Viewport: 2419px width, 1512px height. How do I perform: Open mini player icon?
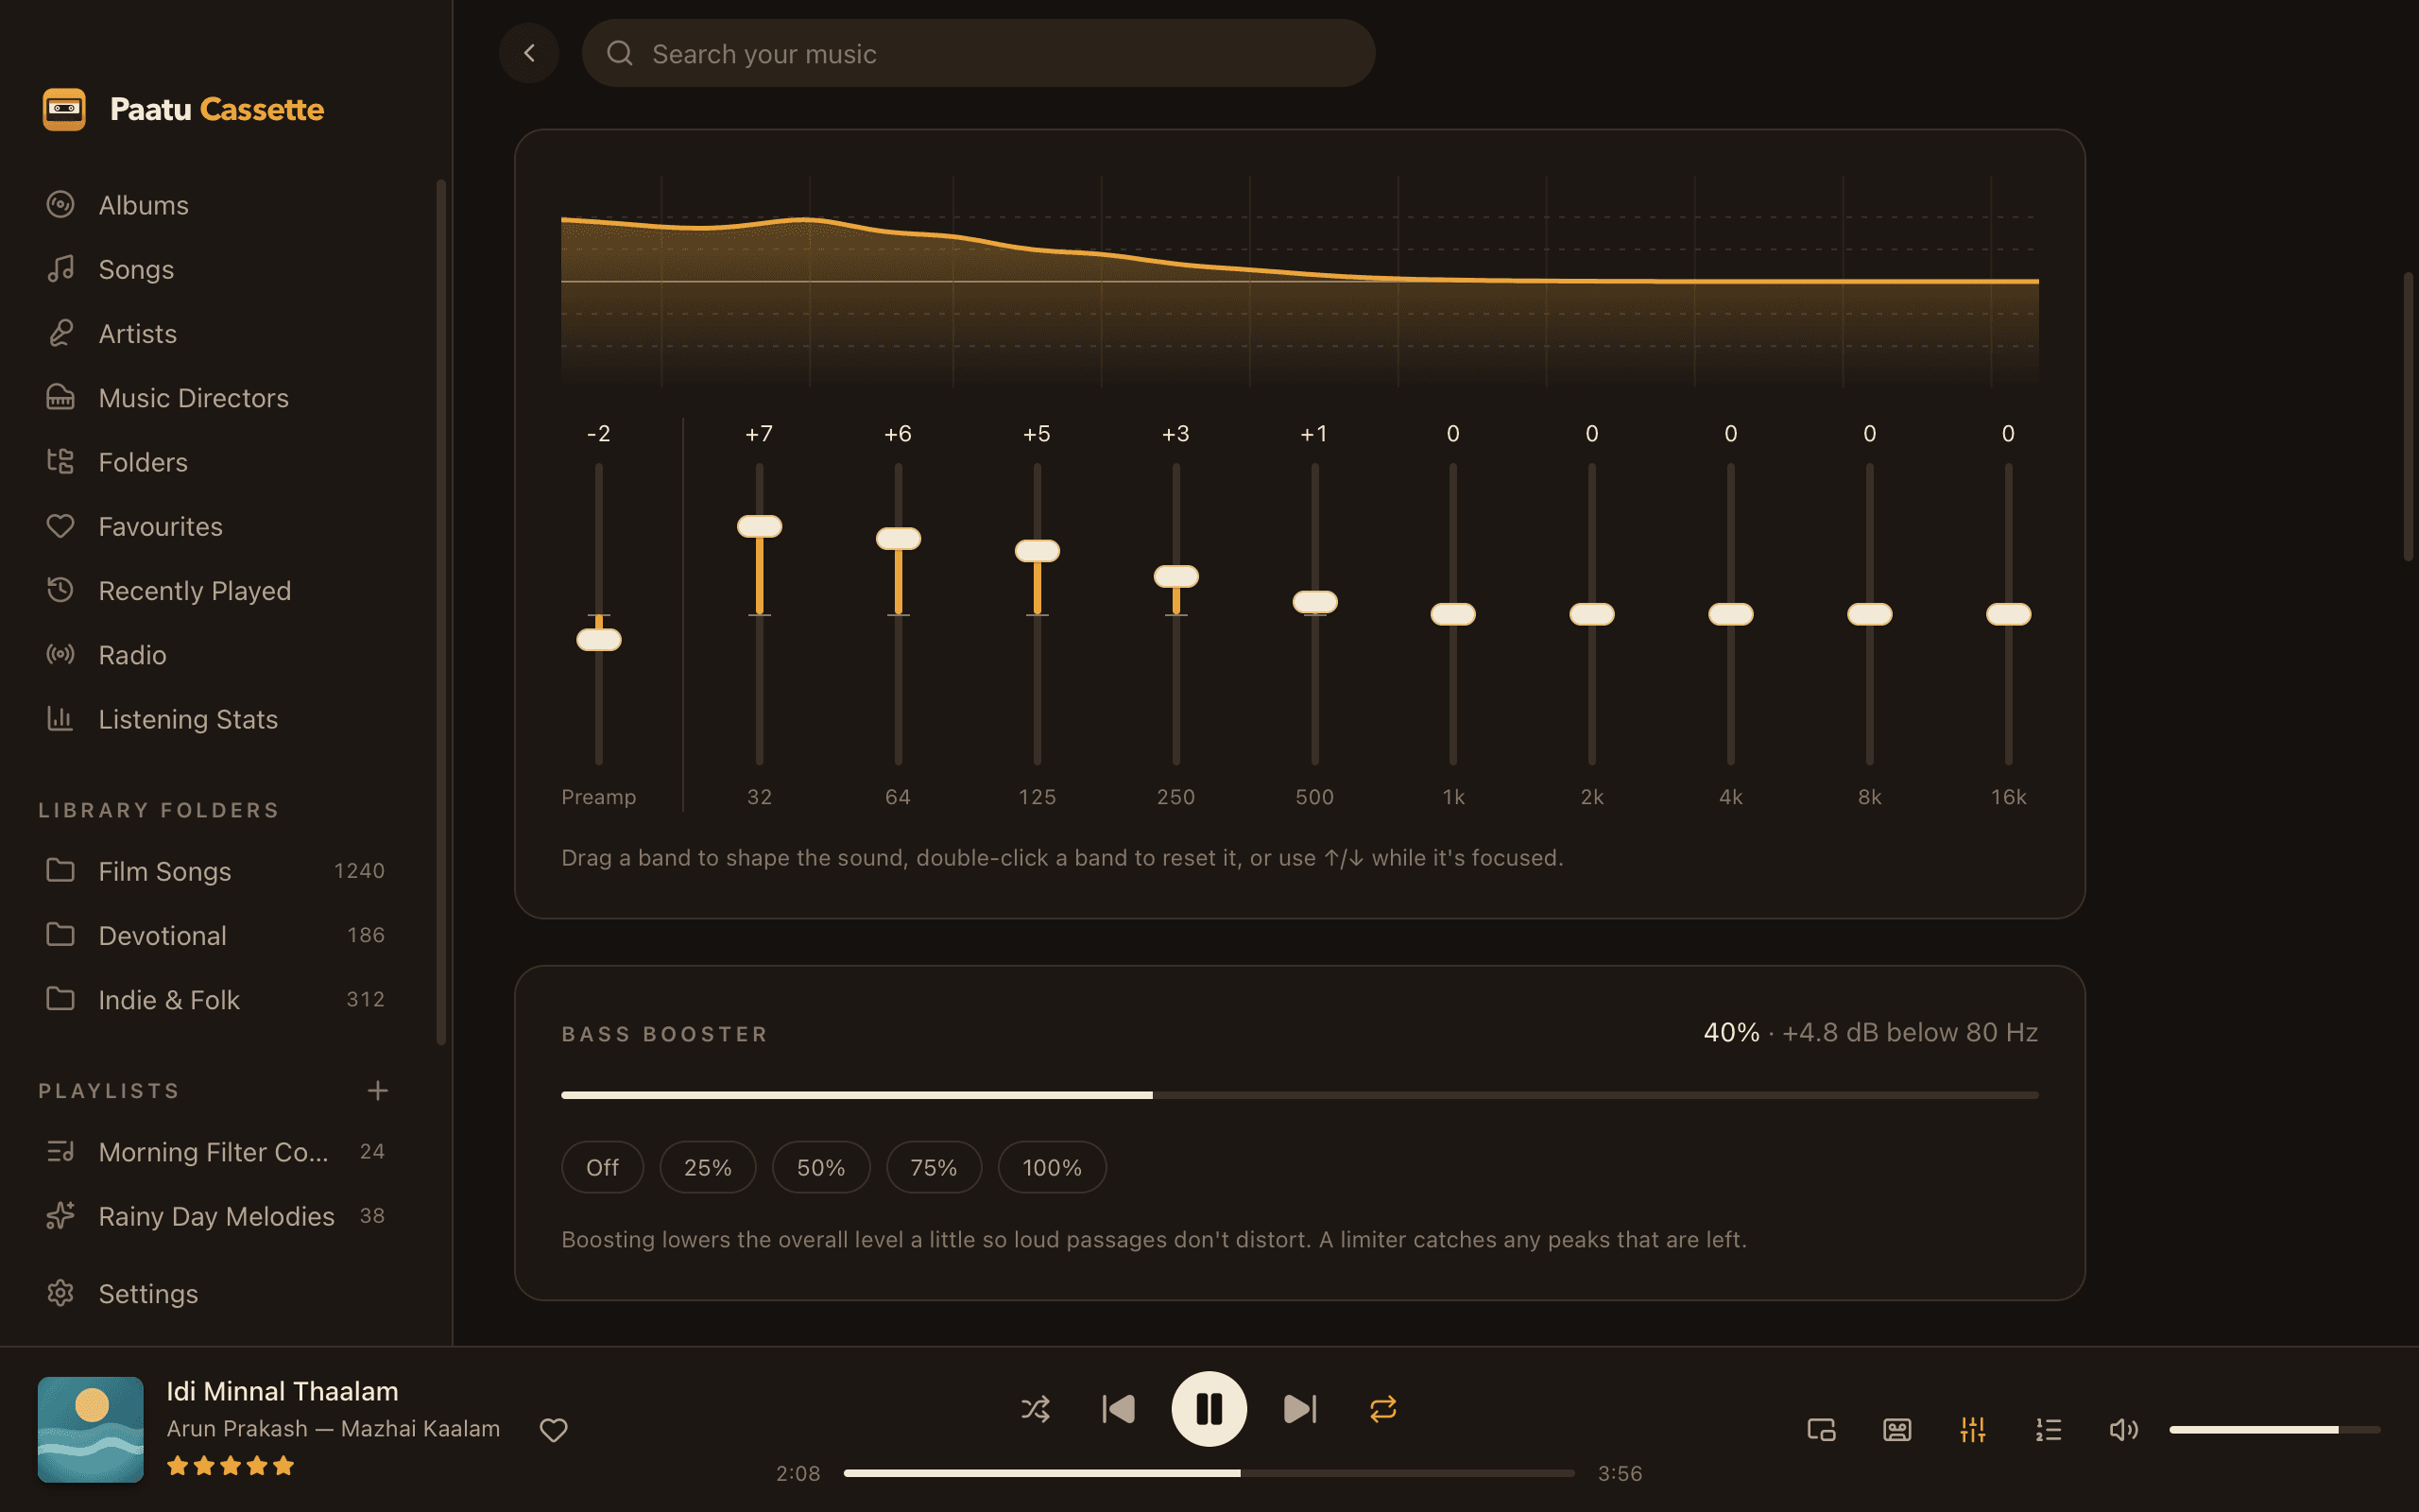[x=1821, y=1430]
